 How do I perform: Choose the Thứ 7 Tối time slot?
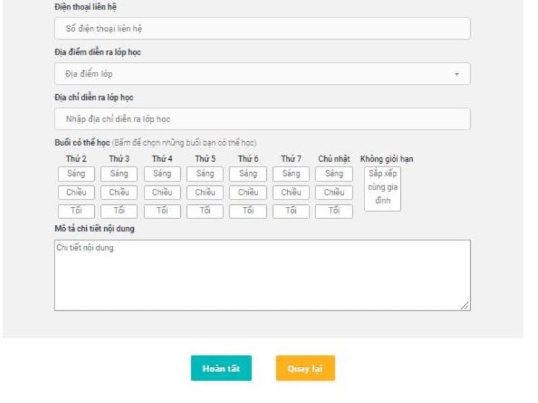pyautogui.click(x=291, y=211)
